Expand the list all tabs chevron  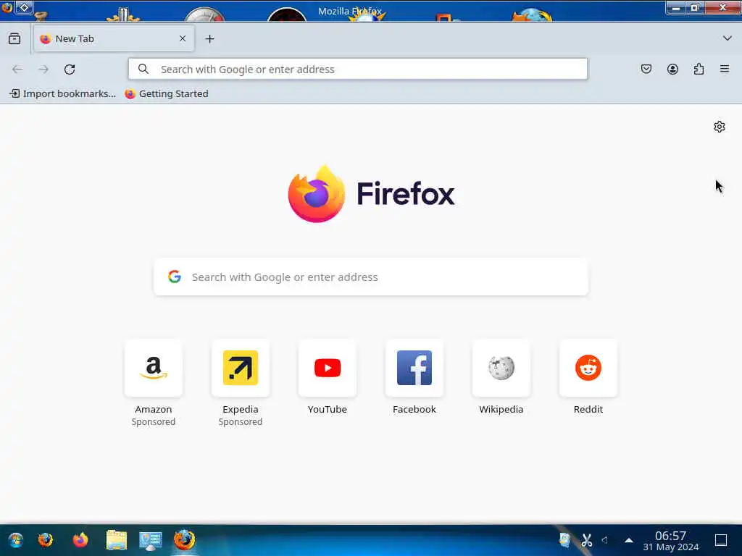click(x=728, y=38)
